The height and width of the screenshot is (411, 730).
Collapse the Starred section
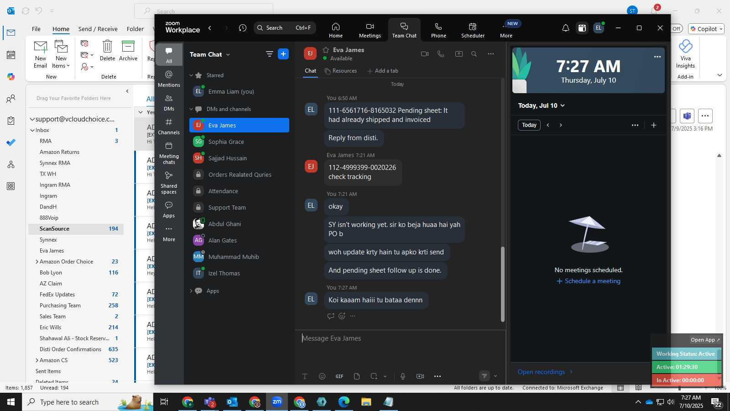[191, 75]
